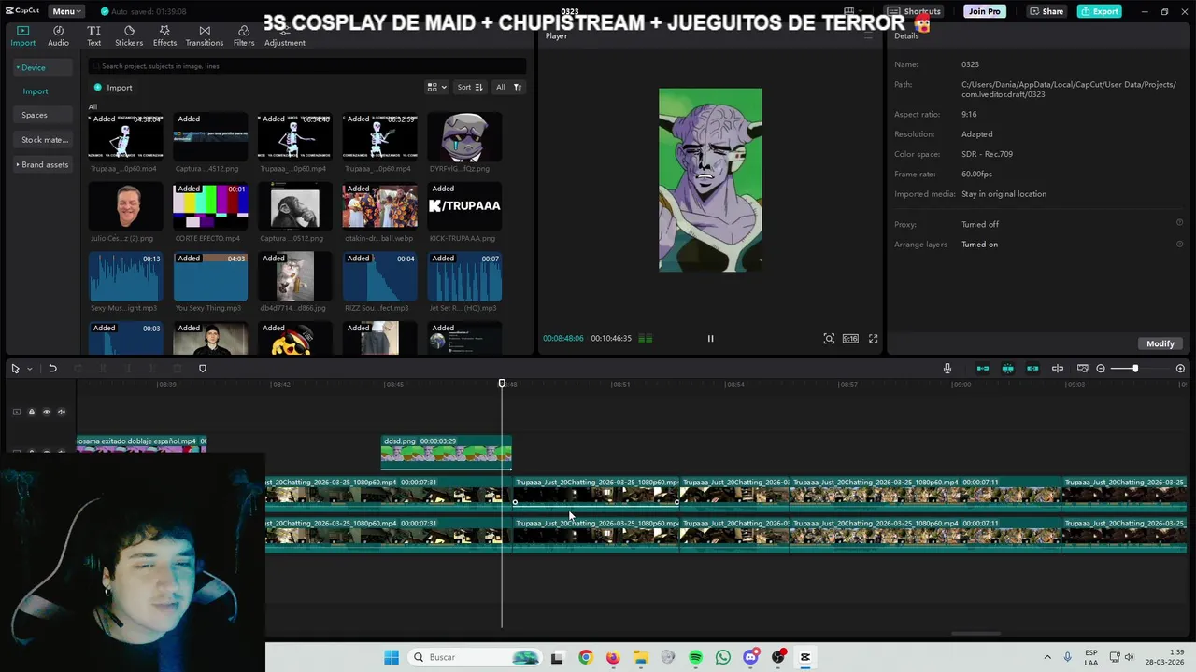Toggle timeline clip linkage
Image resolution: width=1196 pixels, height=672 pixels.
click(x=1032, y=369)
